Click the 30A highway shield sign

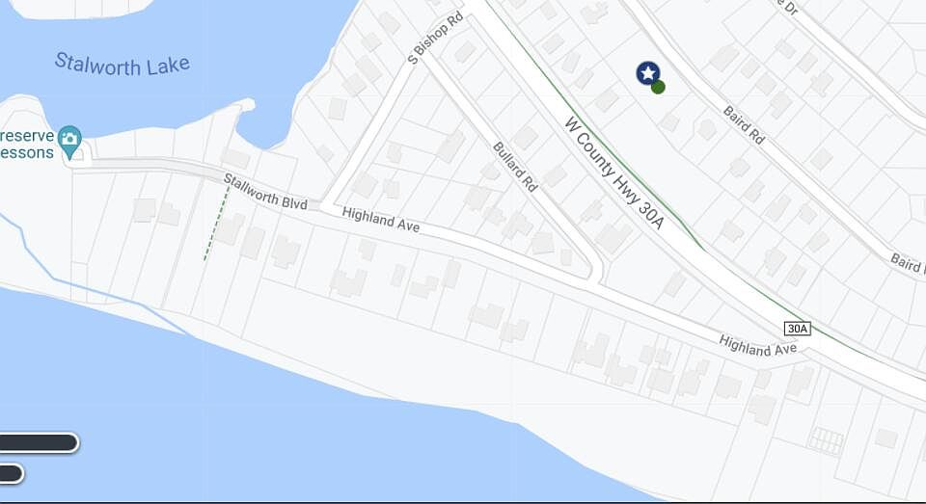(798, 329)
